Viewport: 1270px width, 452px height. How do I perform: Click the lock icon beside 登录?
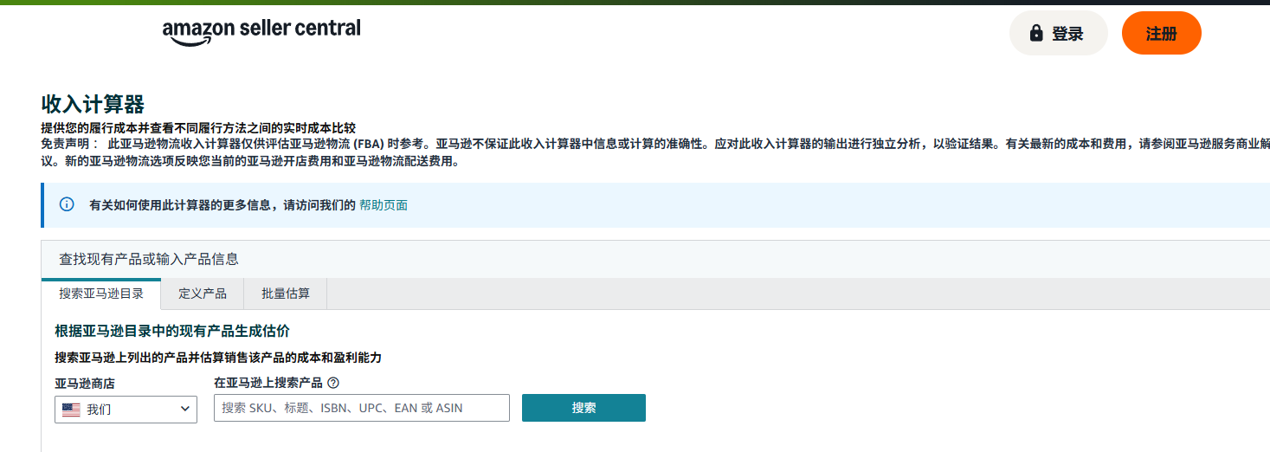pyautogui.click(x=1035, y=34)
